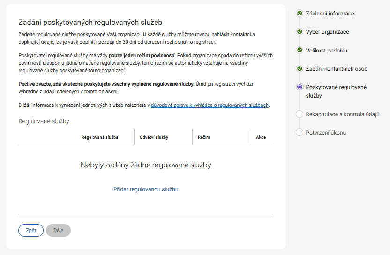Click the green checkmark beside Základní informace
Image resolution: width=390 pixels, height=255 pixels.
tap(300, 14)
